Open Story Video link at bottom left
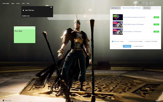Image resolution: width=163 pixels, height=102 pixels. coord(7,100)
